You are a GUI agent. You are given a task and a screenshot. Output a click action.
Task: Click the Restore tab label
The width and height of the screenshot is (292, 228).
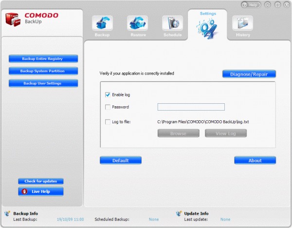pyautogui.click(x=138, y=35)
